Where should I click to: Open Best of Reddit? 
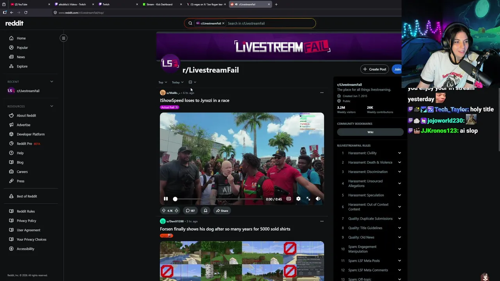pos(27,196)
